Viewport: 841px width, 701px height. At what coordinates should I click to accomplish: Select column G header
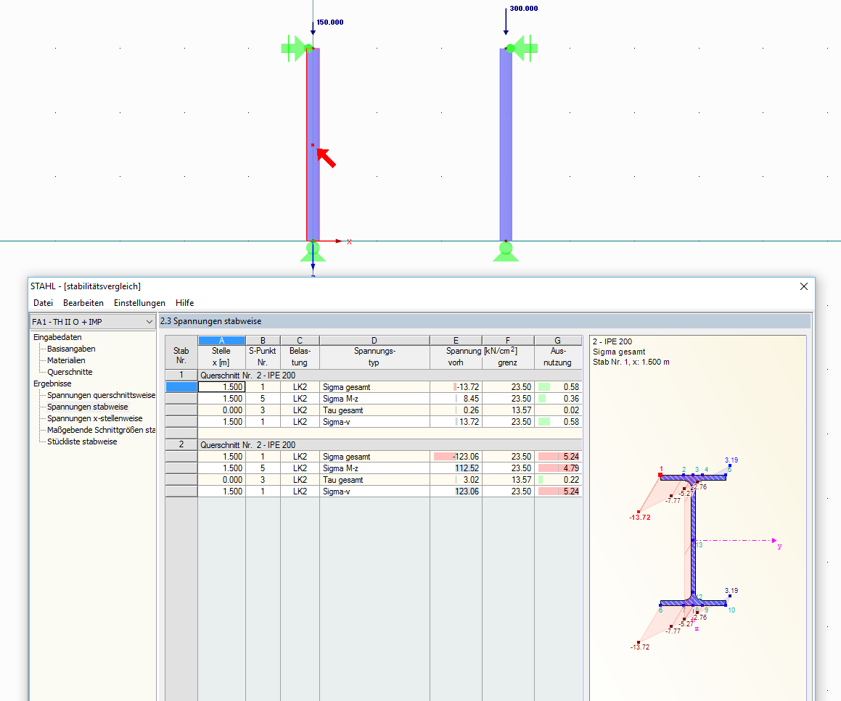[558, 340]
